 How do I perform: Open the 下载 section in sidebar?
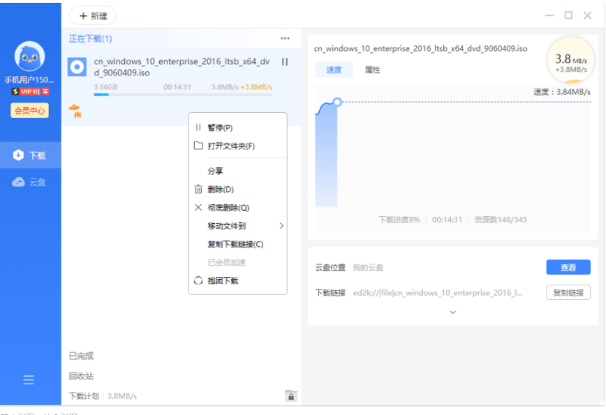[30, 156]
